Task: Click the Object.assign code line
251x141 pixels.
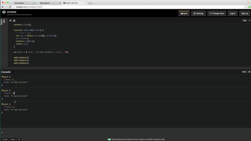Action: (36, 36)
